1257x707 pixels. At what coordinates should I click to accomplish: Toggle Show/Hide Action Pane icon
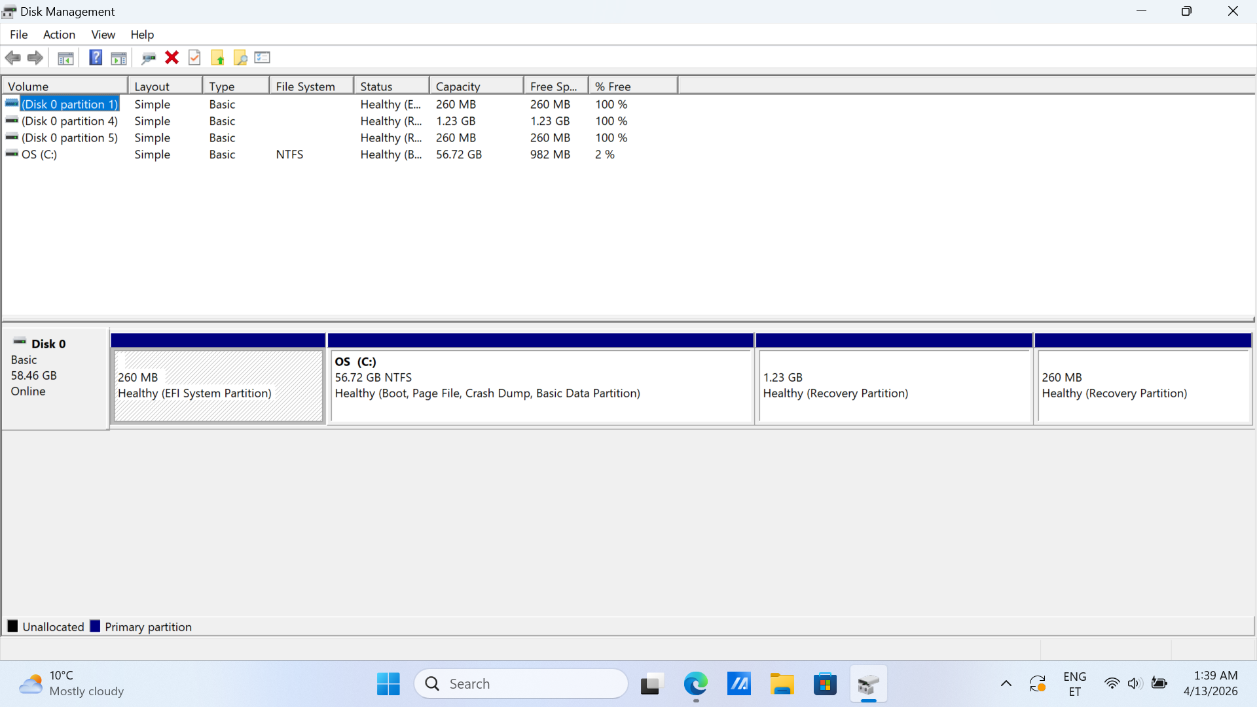[118, 58]
